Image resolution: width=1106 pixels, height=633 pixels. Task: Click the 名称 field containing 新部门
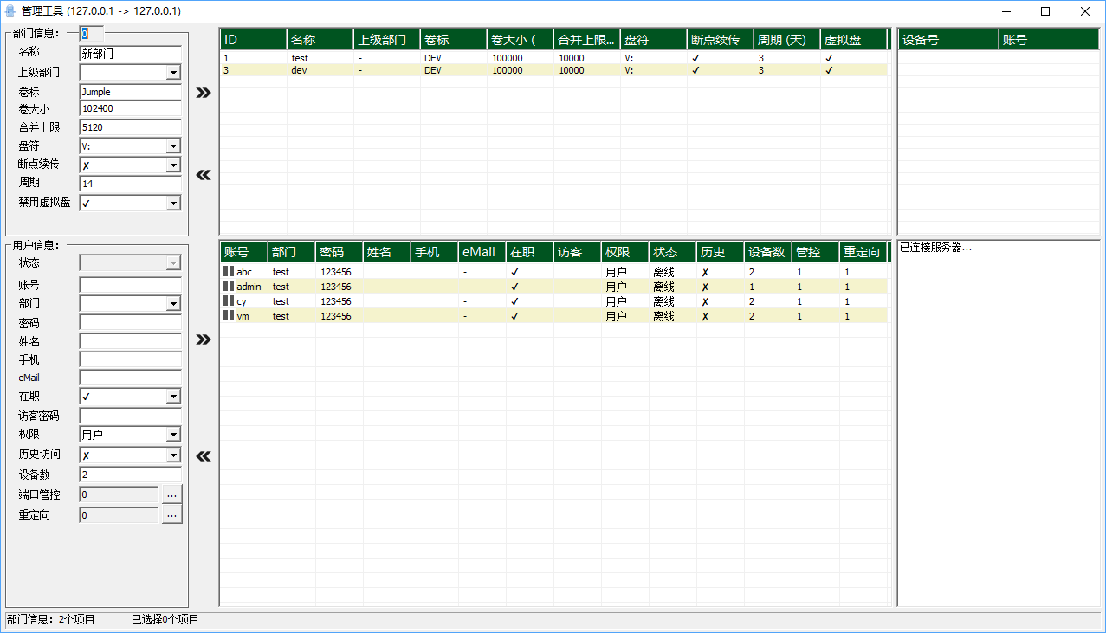point(130,54)
